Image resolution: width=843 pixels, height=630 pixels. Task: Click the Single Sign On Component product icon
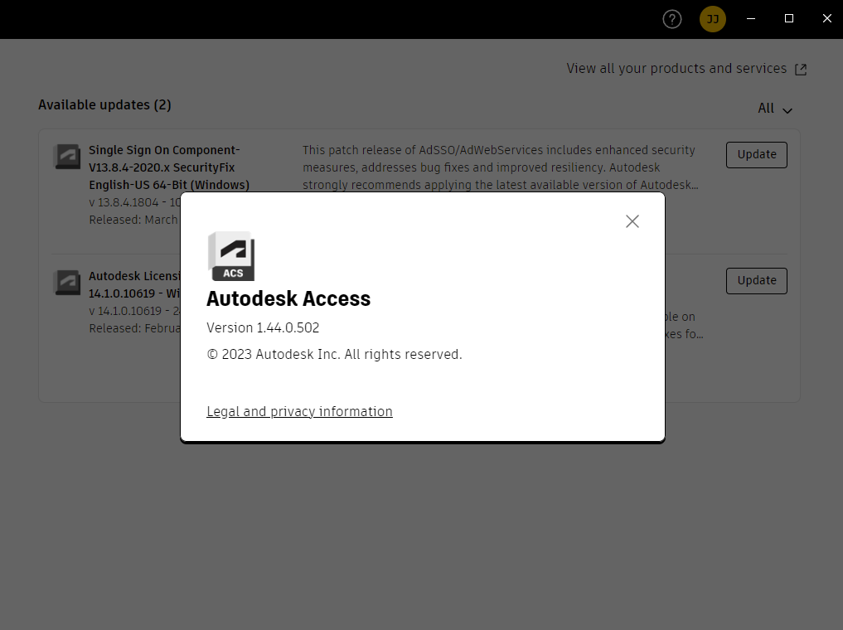point(67,156)
